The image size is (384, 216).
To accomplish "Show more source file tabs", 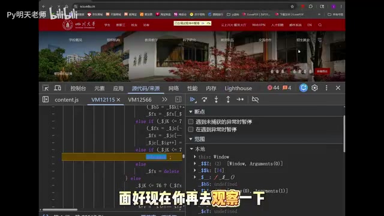I will coord(164,100).
